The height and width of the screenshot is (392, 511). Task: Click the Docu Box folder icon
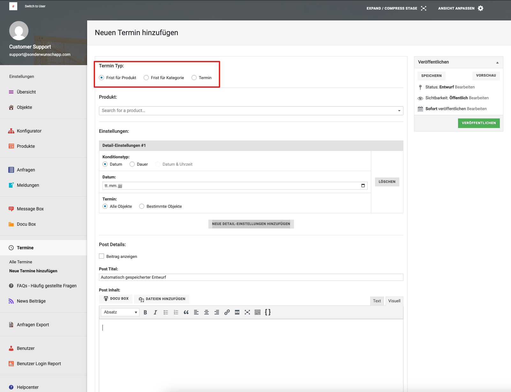pos(11,224)
